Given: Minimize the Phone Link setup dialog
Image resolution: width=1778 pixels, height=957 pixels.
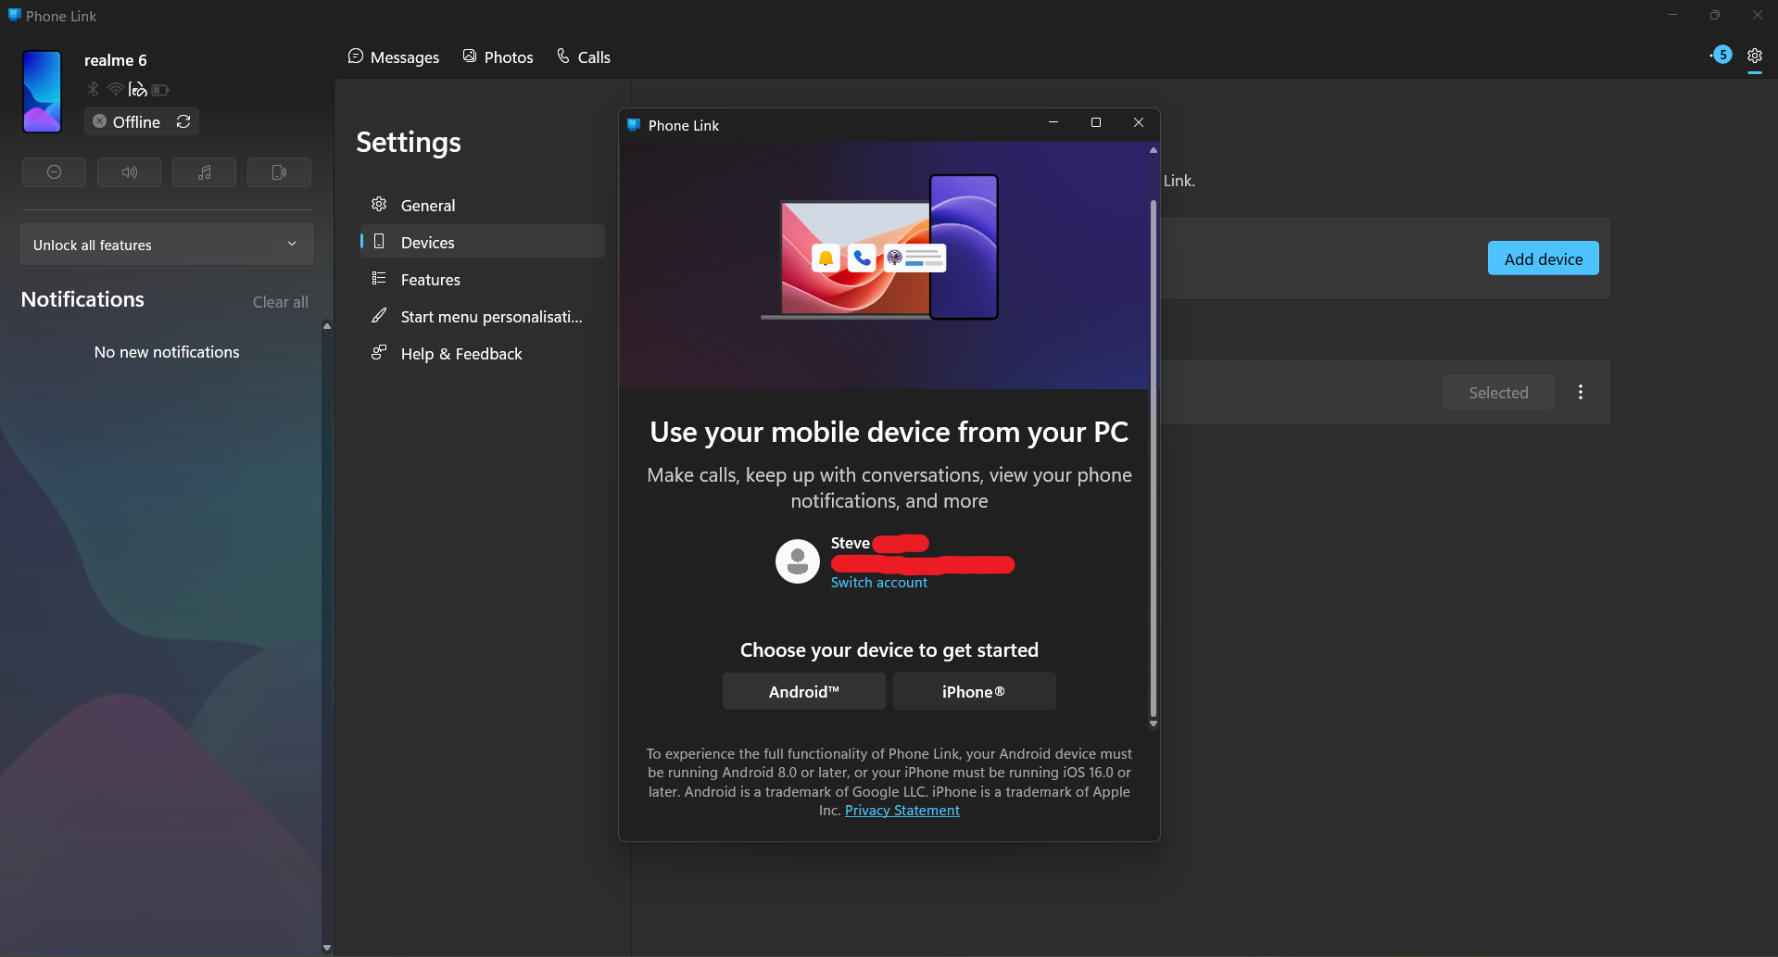Looking at the screenshot, I should [1053, 123].
